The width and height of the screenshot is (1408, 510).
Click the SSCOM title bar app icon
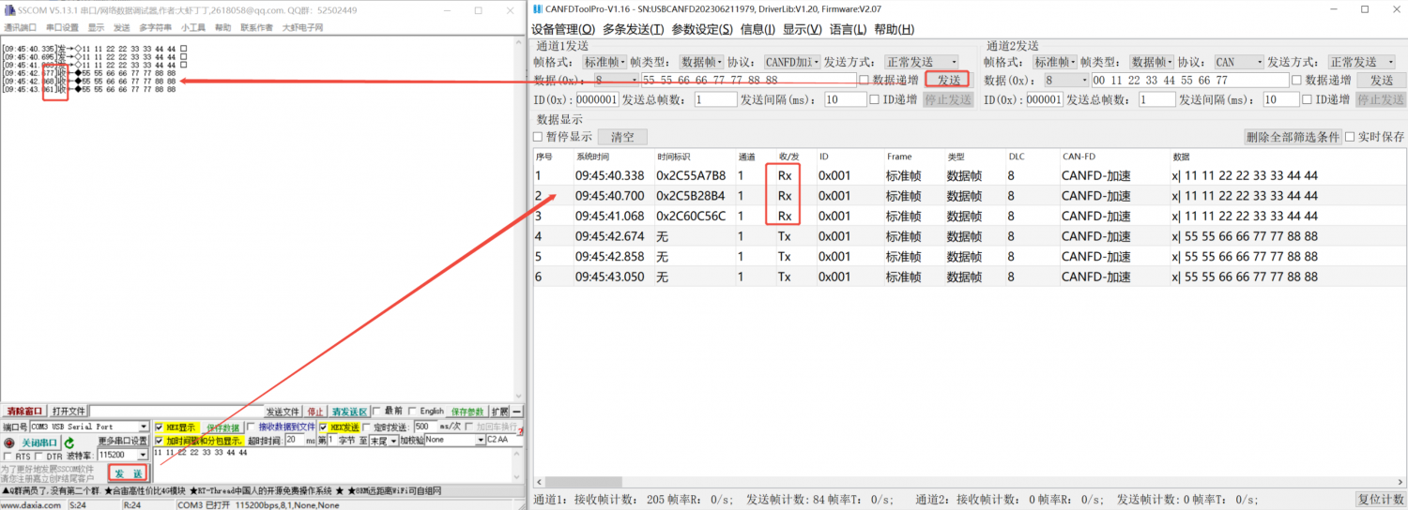point(8,9)
